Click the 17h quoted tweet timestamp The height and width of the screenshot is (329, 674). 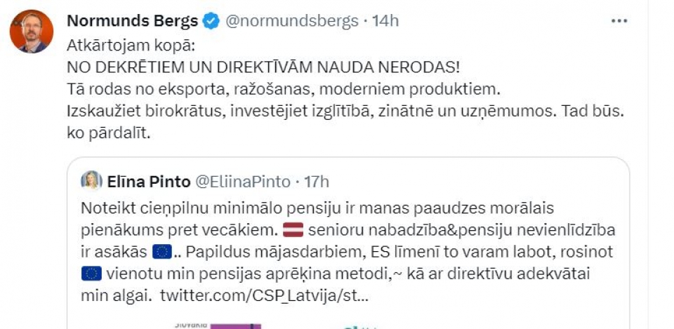pos(317,182)
